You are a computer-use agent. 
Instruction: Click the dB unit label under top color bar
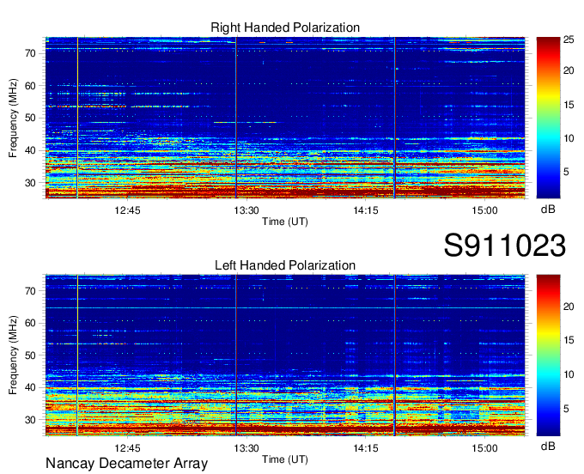pos(548,210)
